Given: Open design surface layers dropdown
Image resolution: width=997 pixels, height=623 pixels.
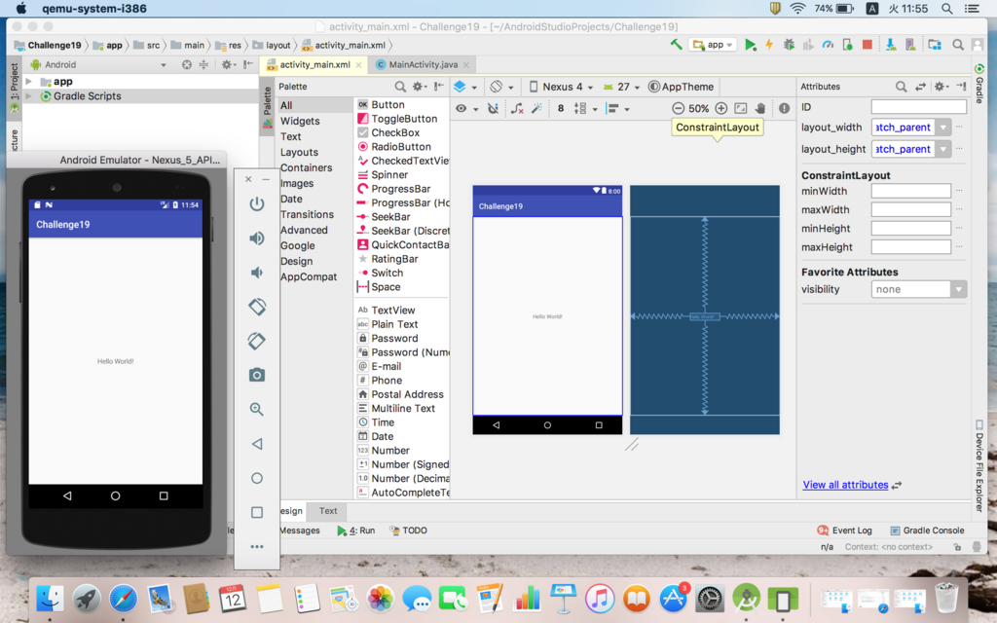Looking at the screenshot, I should point(464,87).
